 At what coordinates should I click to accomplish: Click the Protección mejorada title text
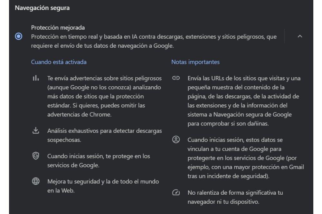coord(58,28)
